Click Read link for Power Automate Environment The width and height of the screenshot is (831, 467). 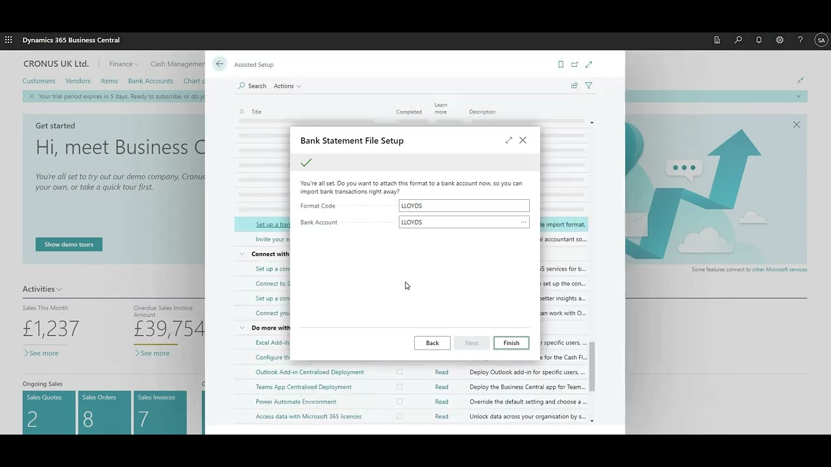click(x=441, y=402)
